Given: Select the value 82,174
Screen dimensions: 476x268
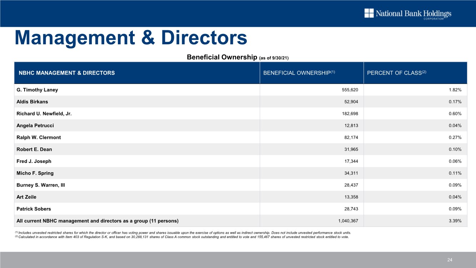Looking at the screenshot, I should click(x=351, y=138).
